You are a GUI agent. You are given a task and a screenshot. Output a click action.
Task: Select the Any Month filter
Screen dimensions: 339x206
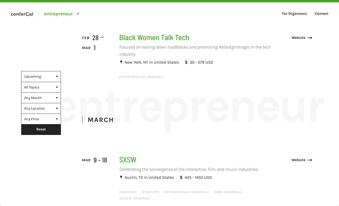click(x=41, y=98)
